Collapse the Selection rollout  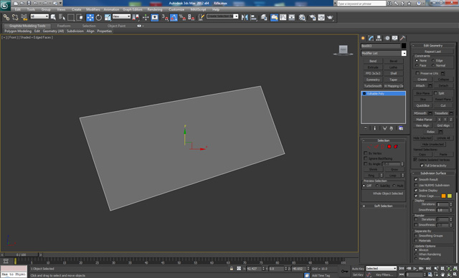[x=384, y=140]
